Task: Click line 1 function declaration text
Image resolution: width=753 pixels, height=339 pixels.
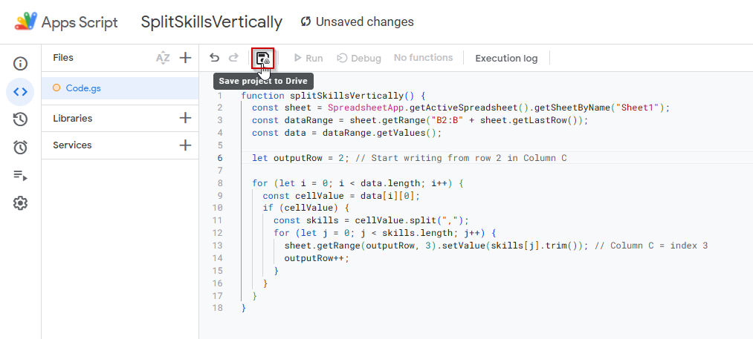Action: [333, 96]
